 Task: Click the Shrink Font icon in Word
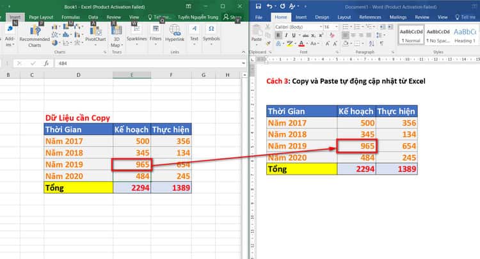tap(335, 43)
